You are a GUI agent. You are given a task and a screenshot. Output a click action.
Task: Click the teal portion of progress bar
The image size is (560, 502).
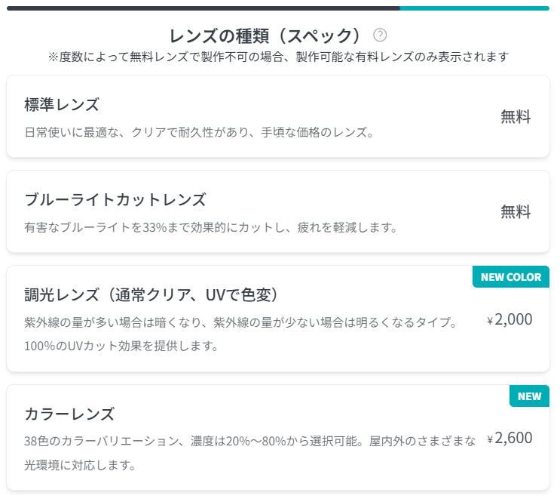(474, 8)
